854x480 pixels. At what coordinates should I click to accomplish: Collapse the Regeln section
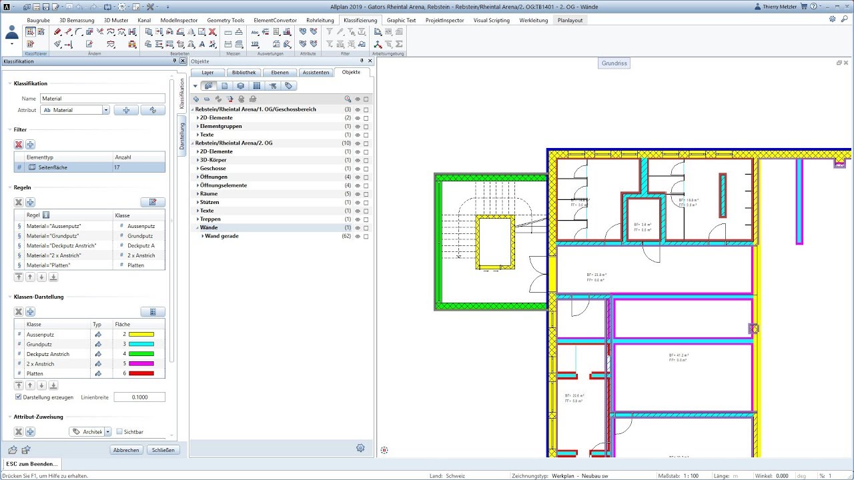tap(10, 188)
